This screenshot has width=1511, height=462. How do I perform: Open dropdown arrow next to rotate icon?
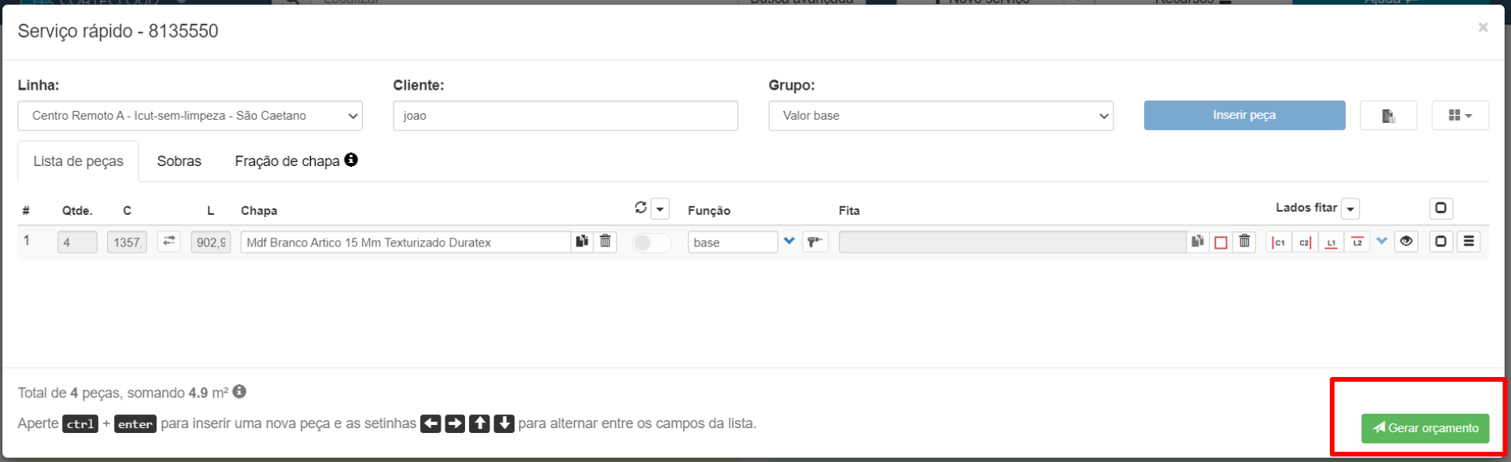(x=660, y=209)
